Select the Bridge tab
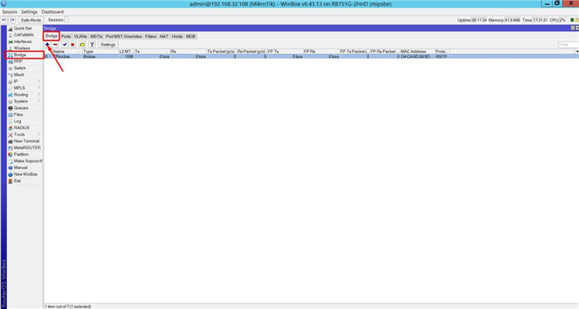The image size is (579, 309). (51, 36)
